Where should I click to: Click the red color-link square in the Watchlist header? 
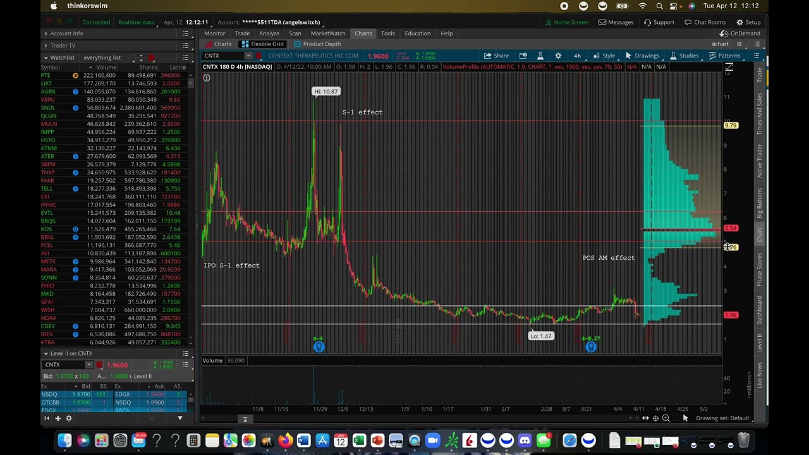click(151, 58)
